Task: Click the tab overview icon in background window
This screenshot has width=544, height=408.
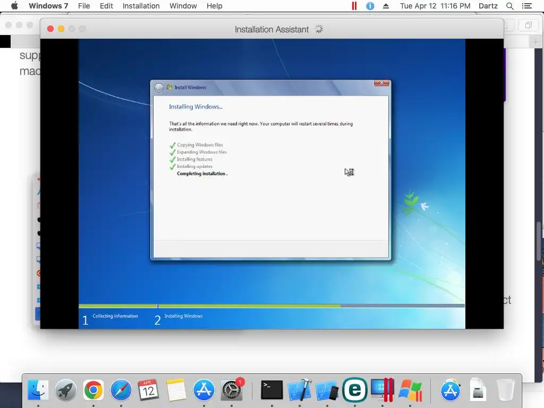Action: (x=528, y=25)
